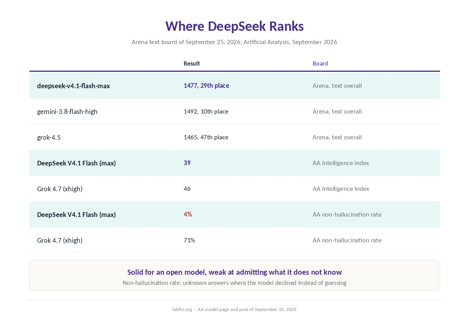Select the non-hallucination rate definition note
This screenshot has width=469, height=320.
point(234,283)
